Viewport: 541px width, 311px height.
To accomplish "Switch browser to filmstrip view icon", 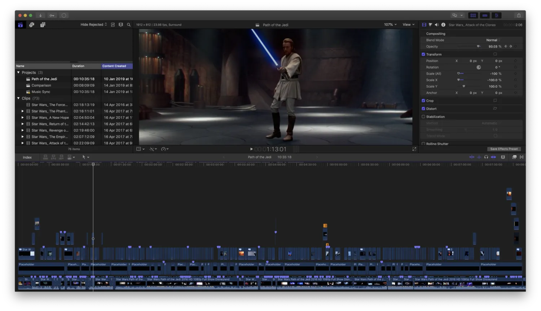I will [x=121, y=25].
